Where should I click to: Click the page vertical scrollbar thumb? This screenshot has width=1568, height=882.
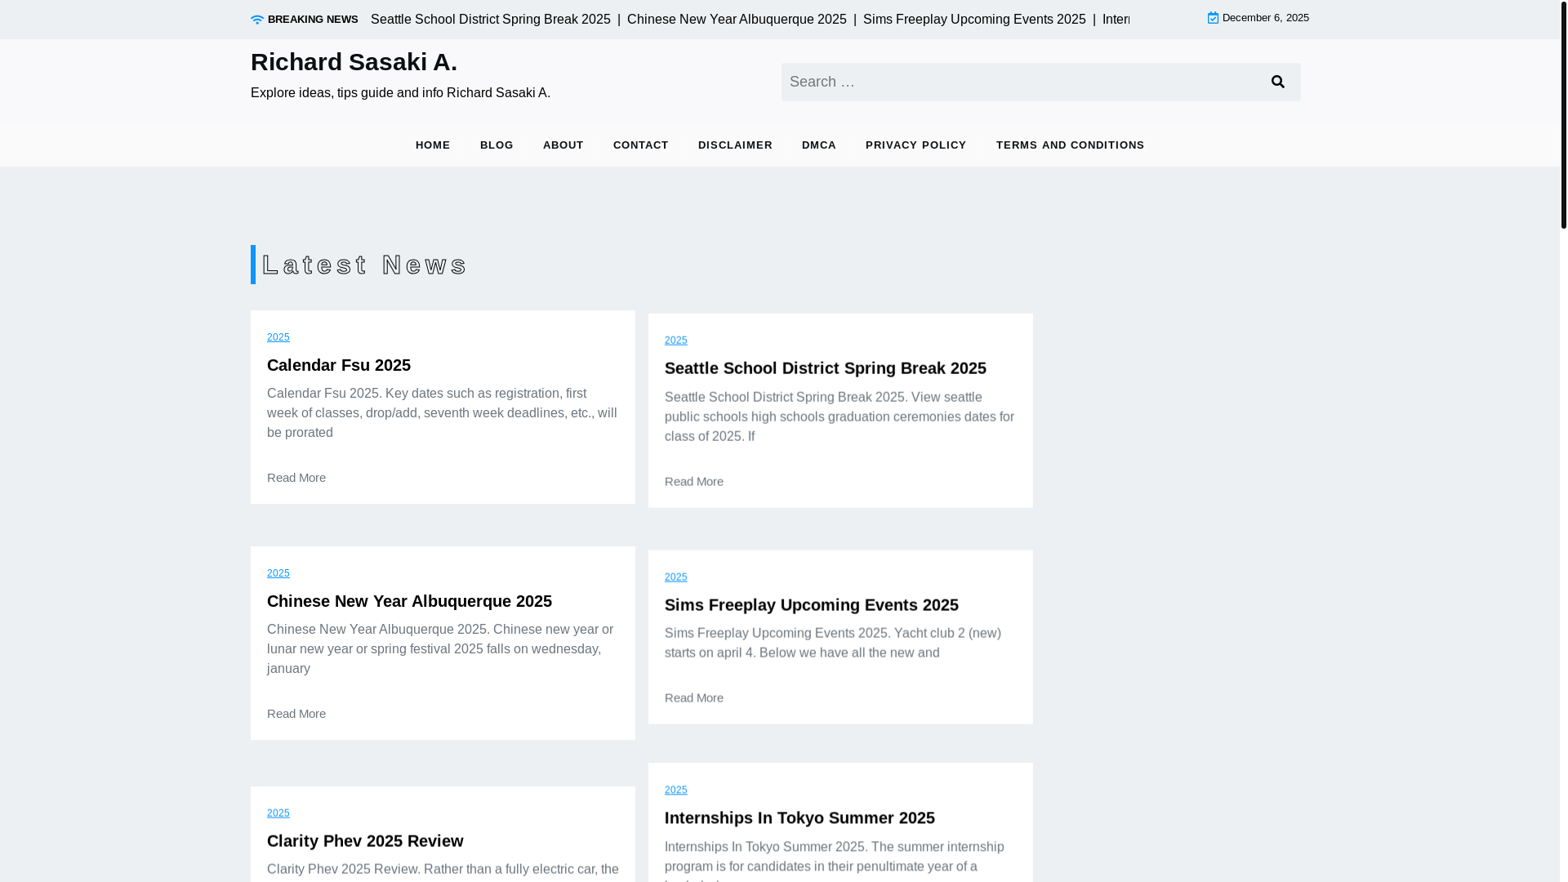pos(1564,114)
